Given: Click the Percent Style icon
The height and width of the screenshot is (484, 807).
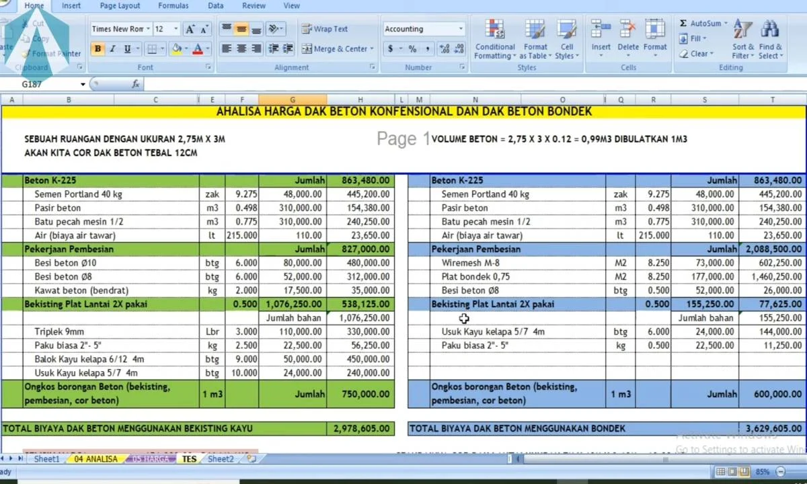Looking at the screenshot, I should click(x=412, y=49).
